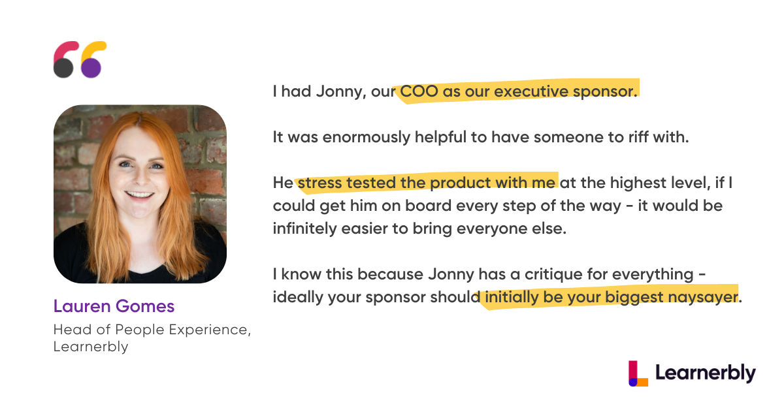The height and width of the screenshot is (410, 784).
Task: Click the yellow curve of the quote icon
Action: click(x=95, y=51)
